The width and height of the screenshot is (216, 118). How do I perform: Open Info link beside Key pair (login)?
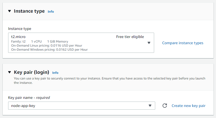[x=55, y=73]
